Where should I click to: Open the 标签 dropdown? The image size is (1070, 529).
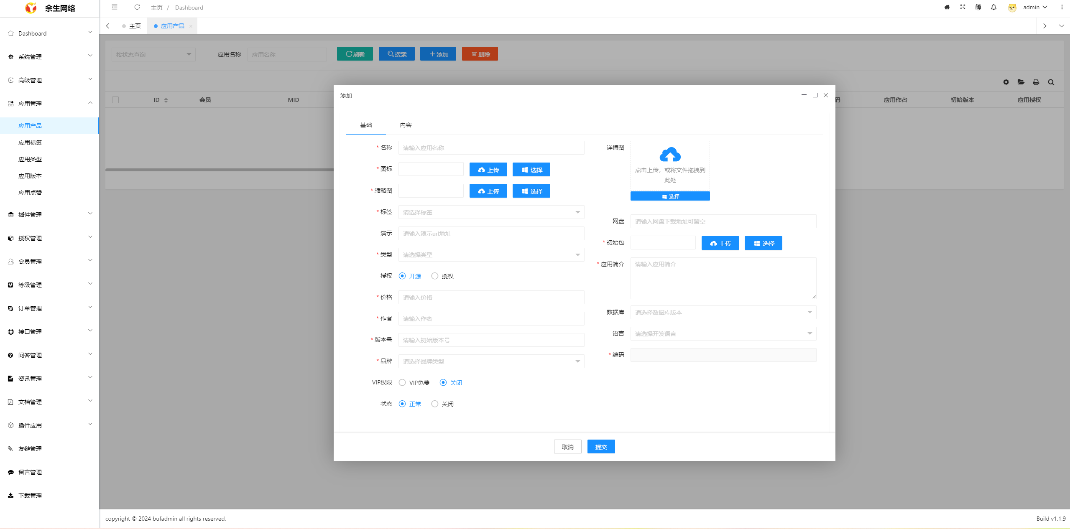point(491,212)
